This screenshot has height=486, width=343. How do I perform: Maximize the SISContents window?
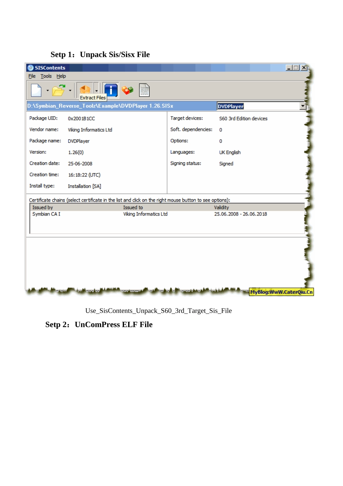(296, 68)
